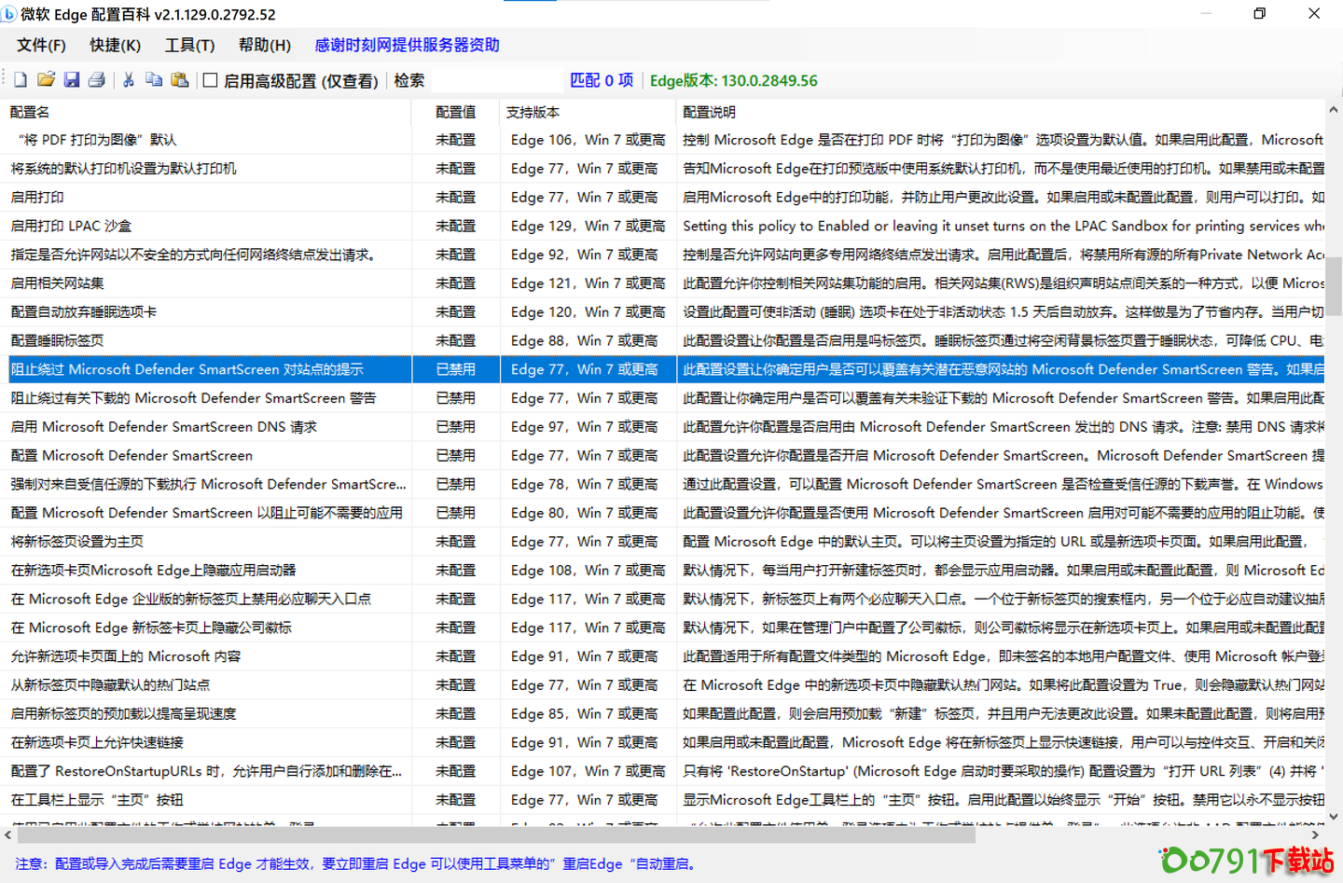This screenshot has width=1343, height=883.
Task: Click the horizontal scrollbar thumb
Action: (496, 835)
